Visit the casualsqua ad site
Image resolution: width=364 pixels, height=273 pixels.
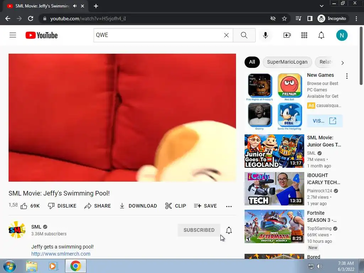325,121
